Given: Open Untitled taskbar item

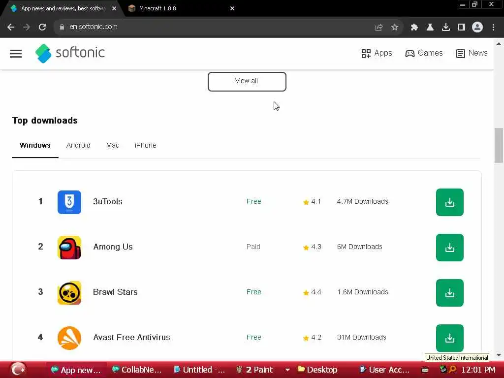Looking at the screenshot, I should click(200, 370).
